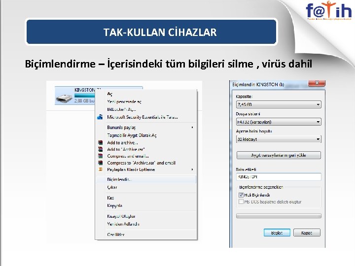This screenshot has width=355, height=266.
Task: Click the KINGSTON USB drive icon
Action: [64, 98]
